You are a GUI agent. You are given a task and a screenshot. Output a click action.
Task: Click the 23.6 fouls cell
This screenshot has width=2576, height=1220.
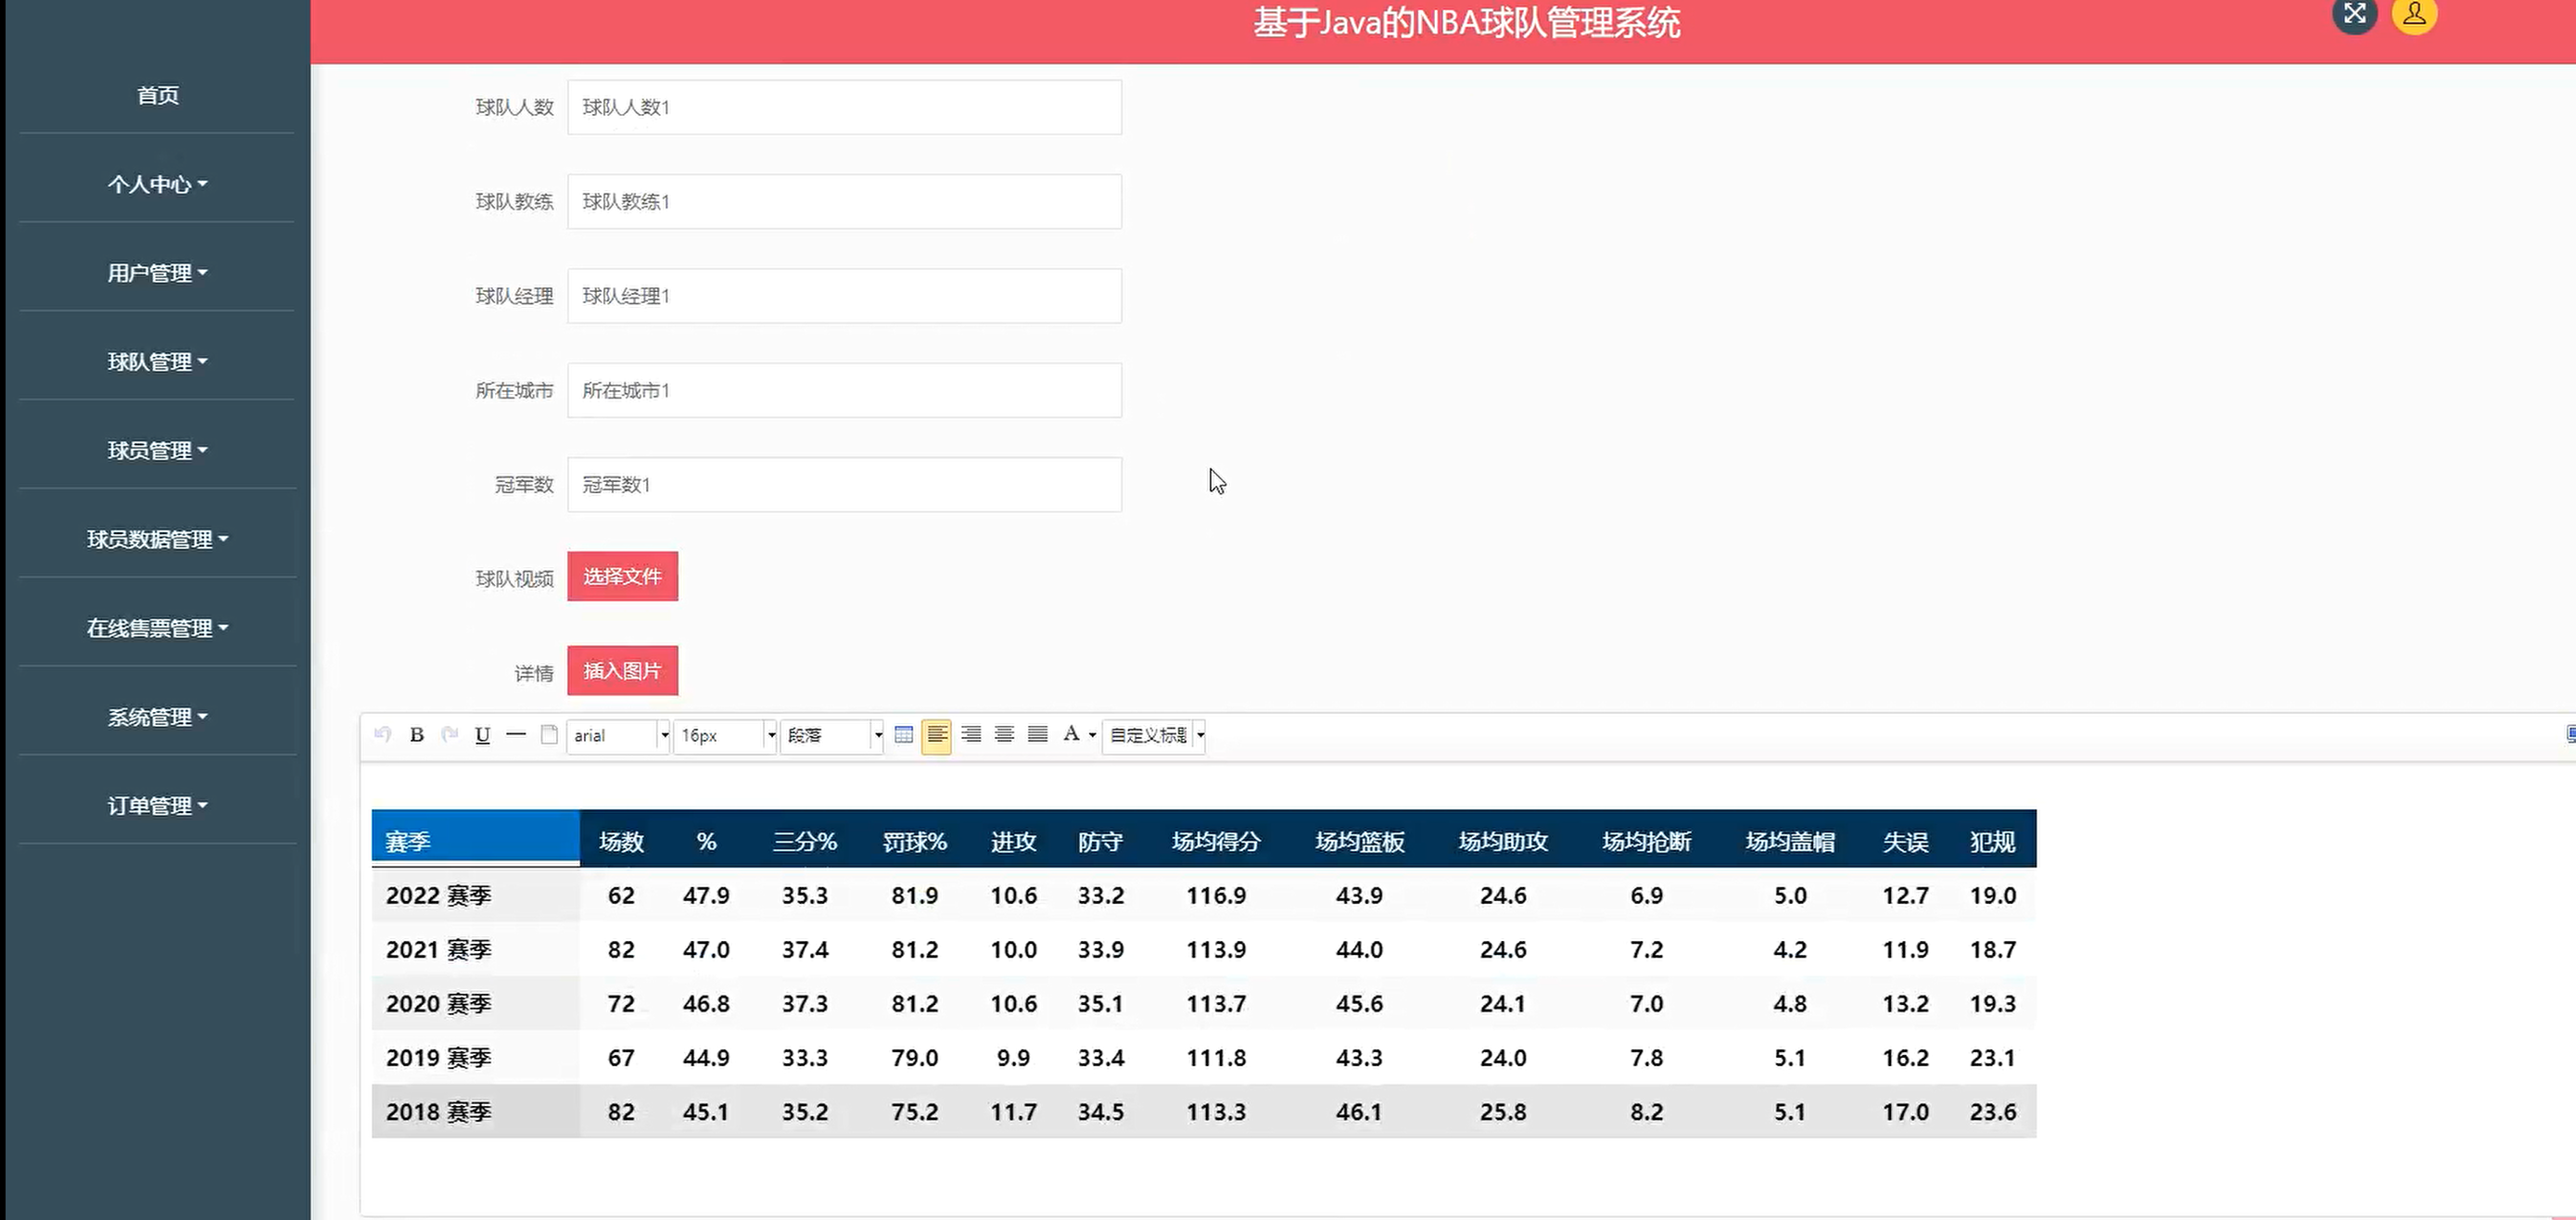click(x=1992, y=1111)
